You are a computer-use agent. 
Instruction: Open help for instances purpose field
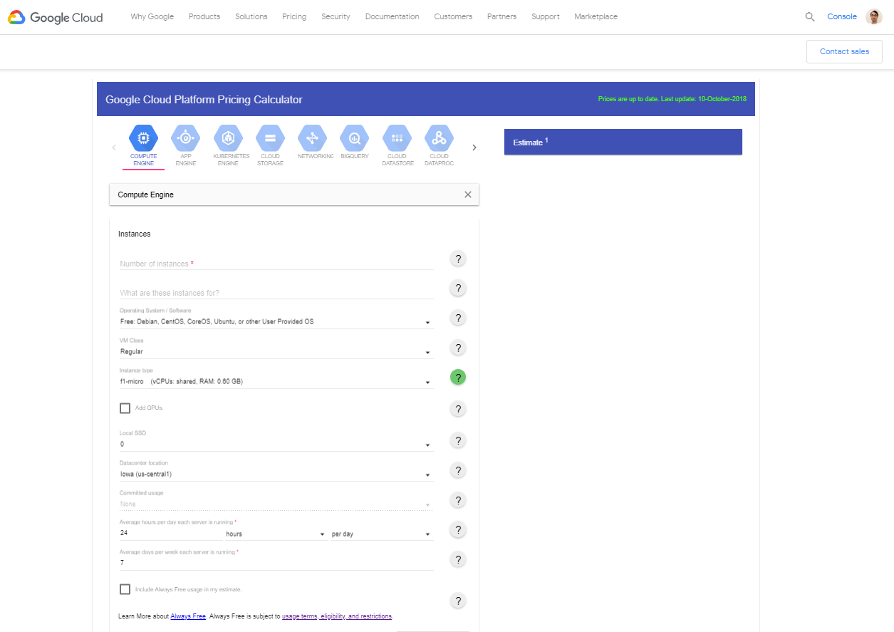point(458,289)
